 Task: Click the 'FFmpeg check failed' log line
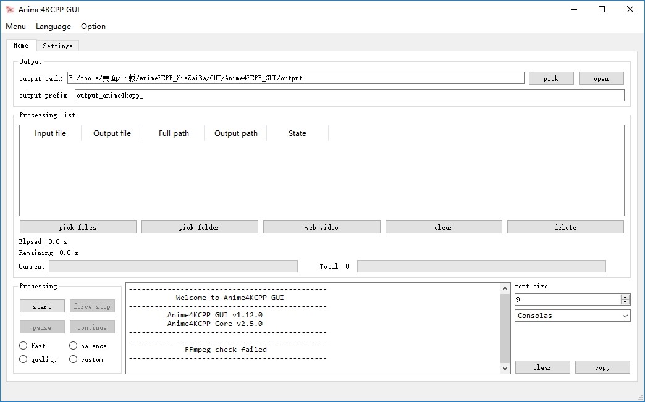pyautogui.click(x=226, y=350)
